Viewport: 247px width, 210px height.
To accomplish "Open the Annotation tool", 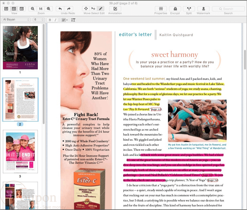I will click(x=115, y=9).
